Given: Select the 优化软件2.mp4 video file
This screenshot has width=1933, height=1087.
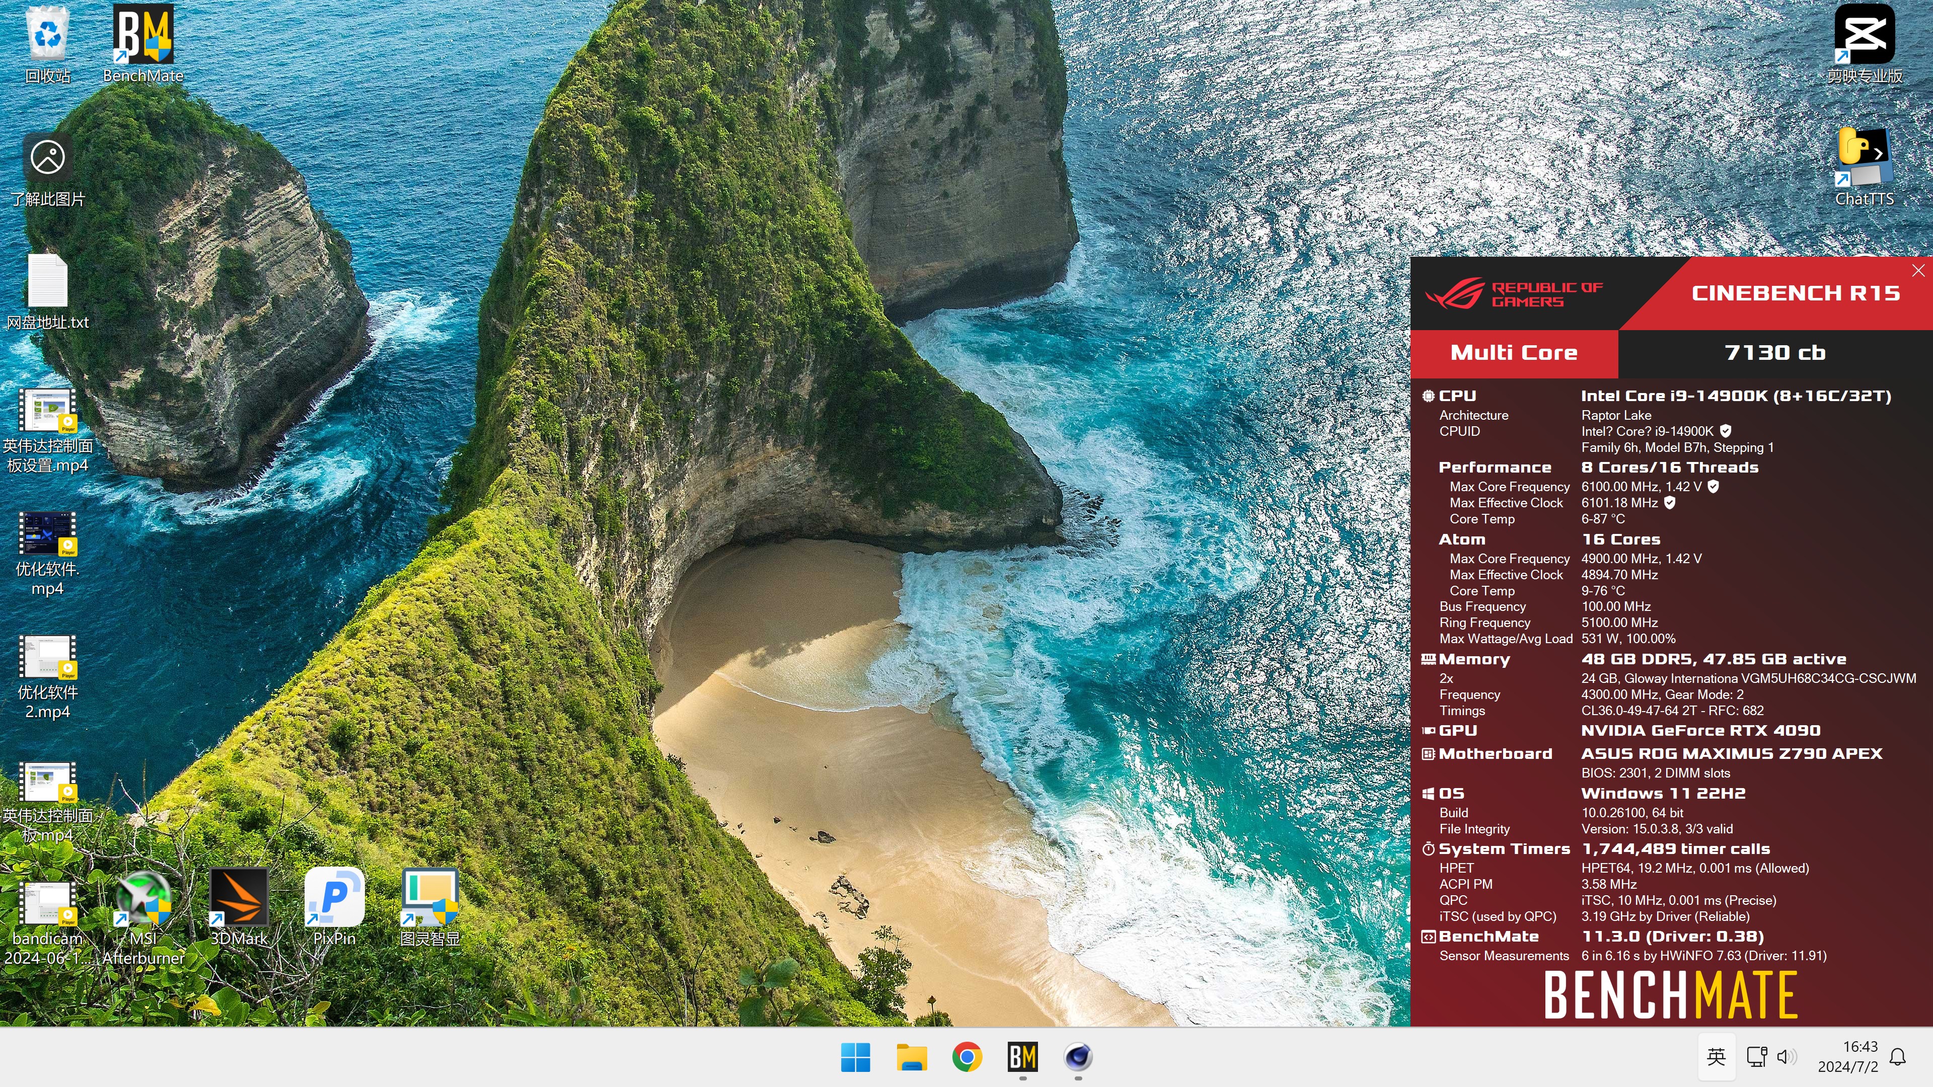Looking at the screenshot, I should (47, 677).
